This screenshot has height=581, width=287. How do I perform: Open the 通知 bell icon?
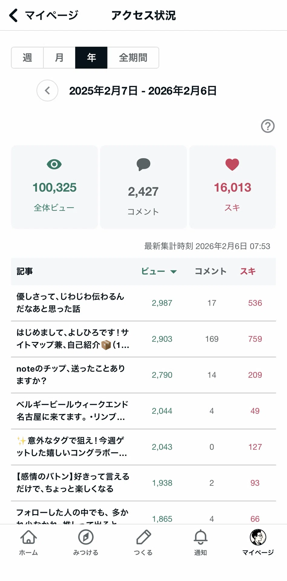coord(201,537)
